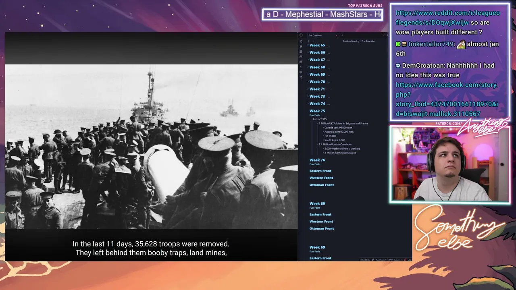The height and width of the screenshot is (290, 516).
Task: Click '2 Million homeless Russians' bullet
Action: [x=340, y=153]
